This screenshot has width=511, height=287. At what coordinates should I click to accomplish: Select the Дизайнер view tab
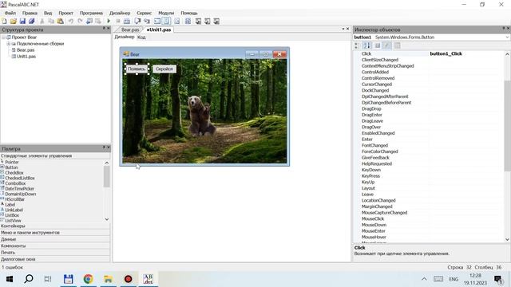(x=125, y=37)
